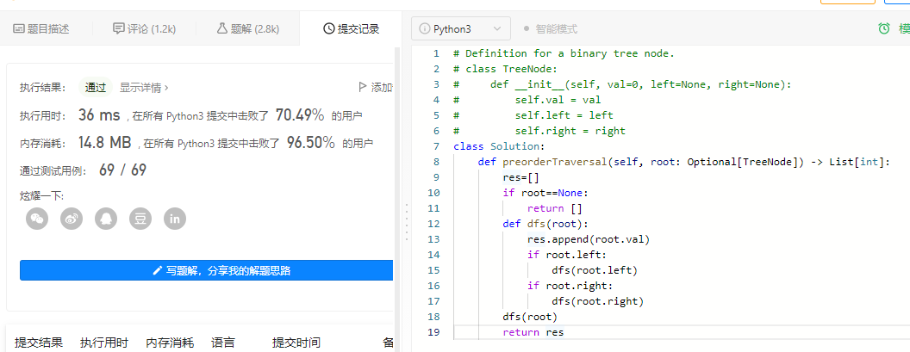Share result via WeChat icon

pyautogui.click(x=37, y=219)
